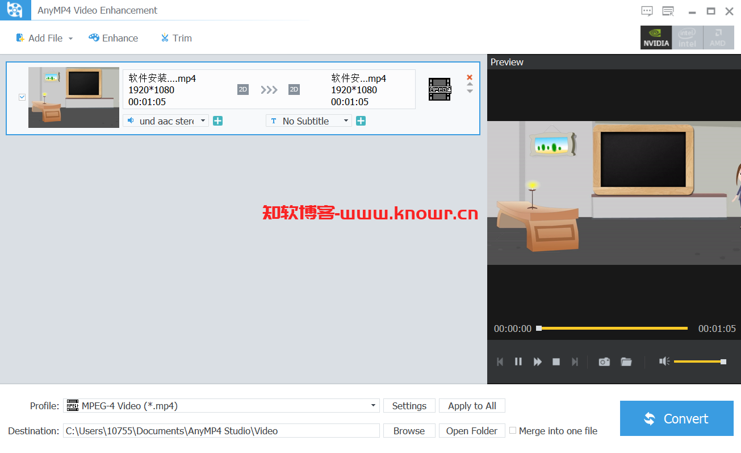Toggle output 2D mode badge
The height and width of the screenshot is (453, 741).
tap(294, 89)
